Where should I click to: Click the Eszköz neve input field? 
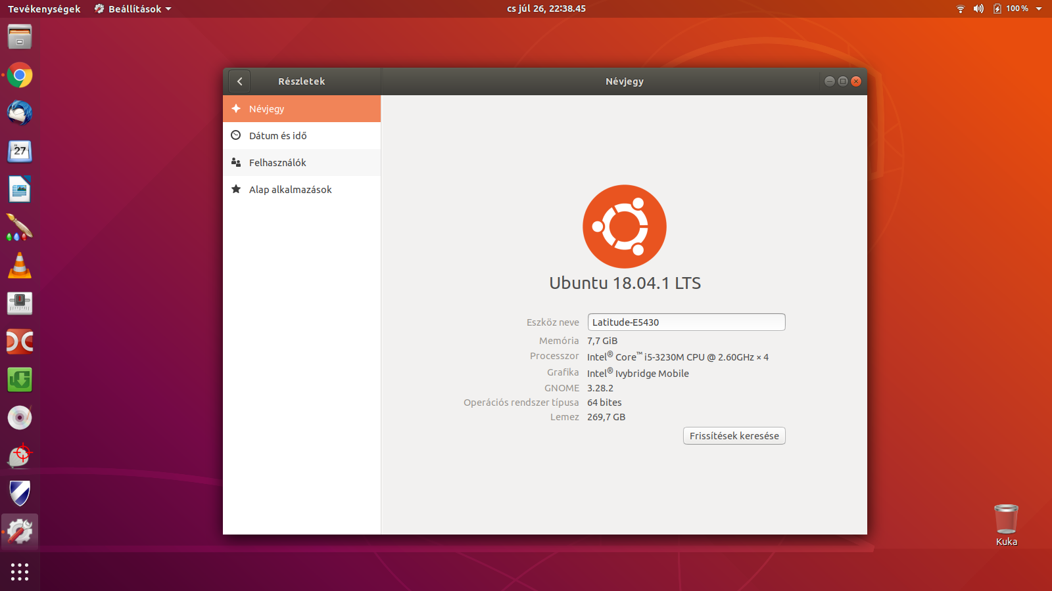pyautogui.click(x=686, y=322)
